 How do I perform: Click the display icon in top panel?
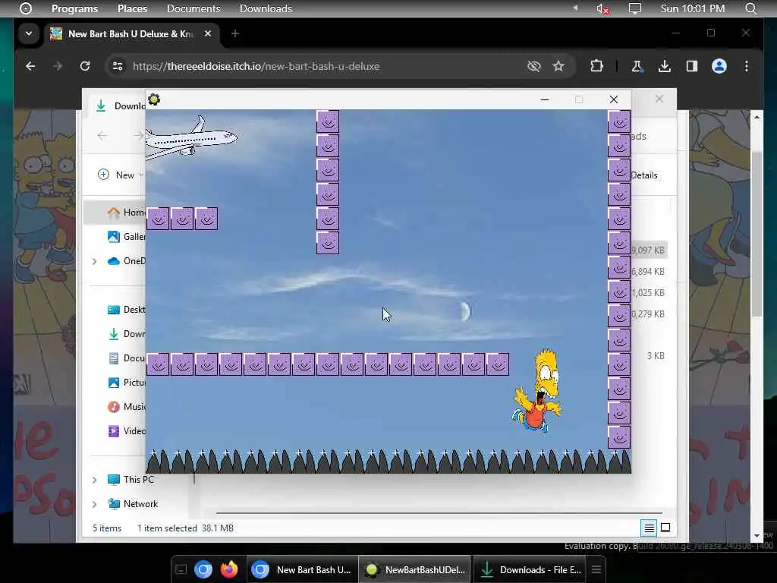pos(635,8)
